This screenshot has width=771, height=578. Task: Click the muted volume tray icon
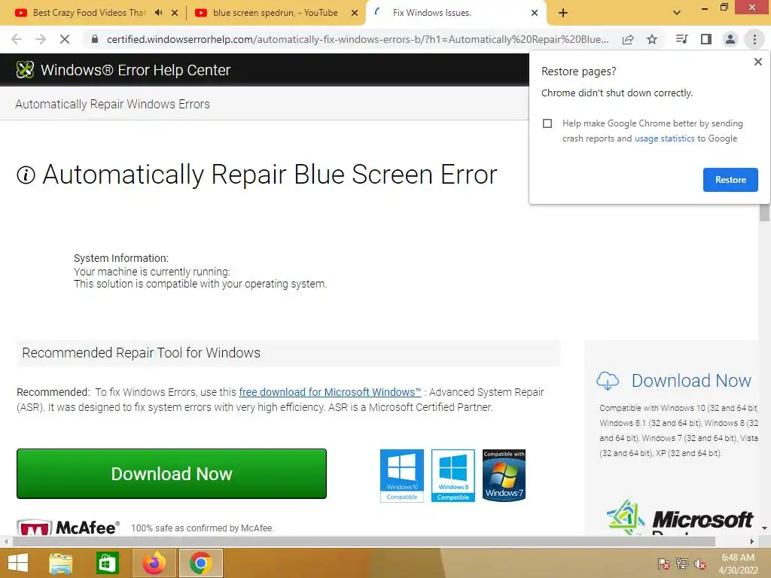pyautogui.click(x=700, y=564)
